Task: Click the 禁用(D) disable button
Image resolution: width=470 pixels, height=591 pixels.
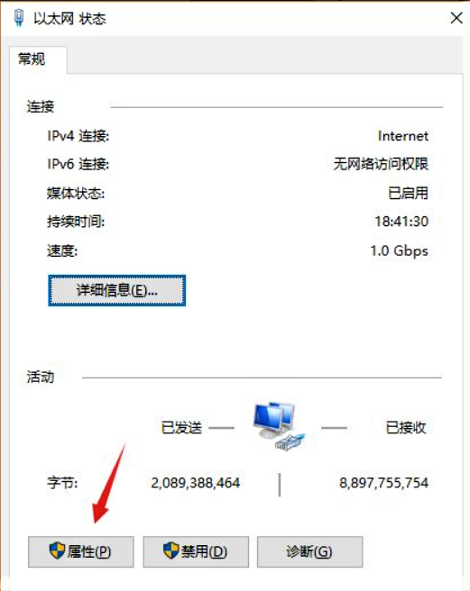Action: 196,551
